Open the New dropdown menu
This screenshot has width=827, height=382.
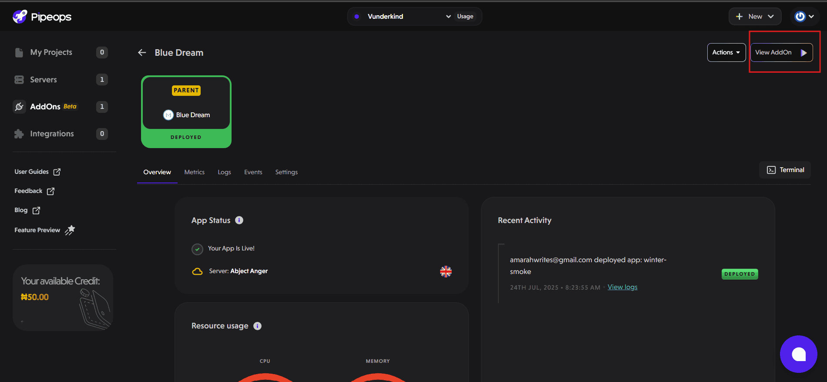755,17
